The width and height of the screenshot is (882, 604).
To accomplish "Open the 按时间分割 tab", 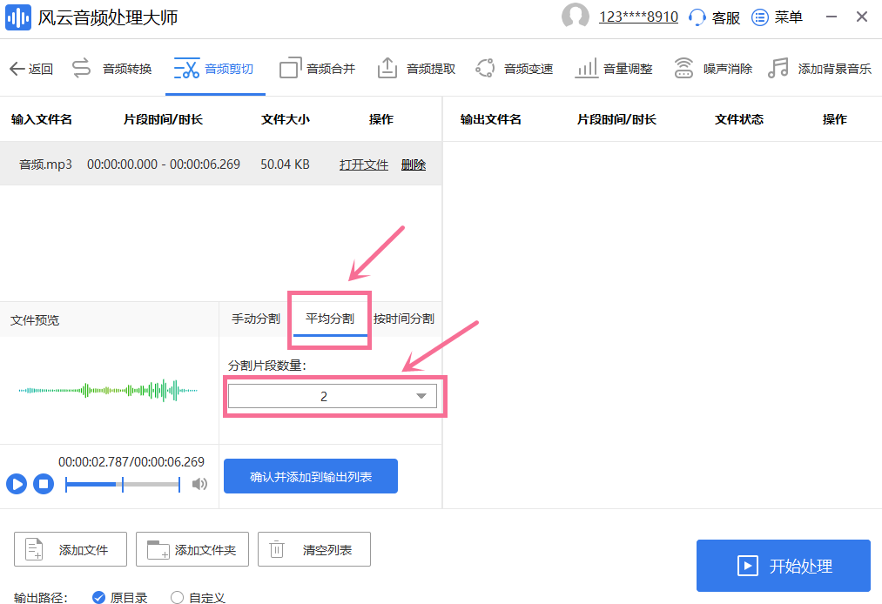I will pyautogui.click(x=403, y=319).
